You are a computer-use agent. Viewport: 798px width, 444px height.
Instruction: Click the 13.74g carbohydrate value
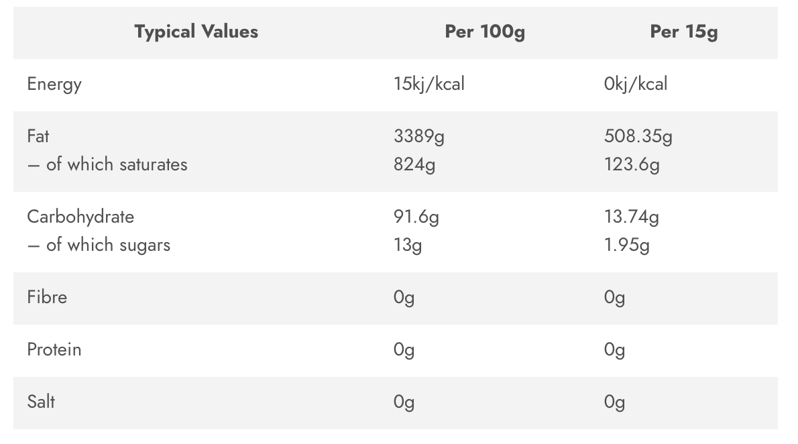click(x=631, y=217)
